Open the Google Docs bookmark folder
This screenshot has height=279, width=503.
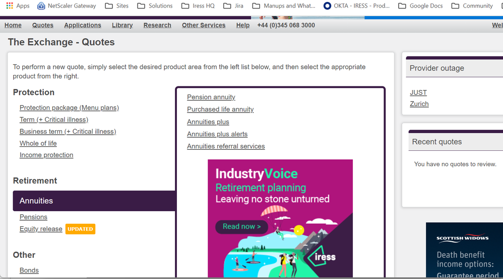tap(420, 6)
